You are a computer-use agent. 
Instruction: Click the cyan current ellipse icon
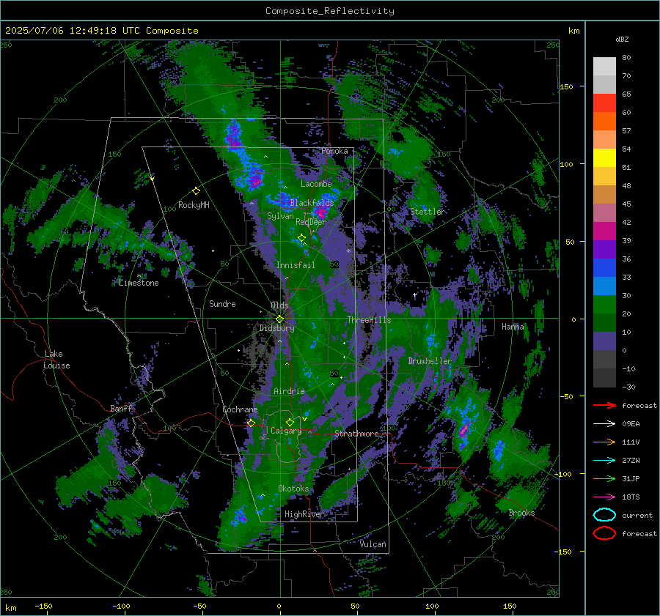tap(604, 515)
